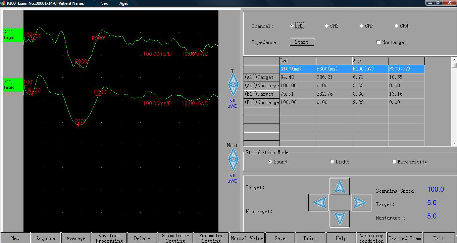Click the right arrow navigation button

pyautogui.click(x=361, y=202)
